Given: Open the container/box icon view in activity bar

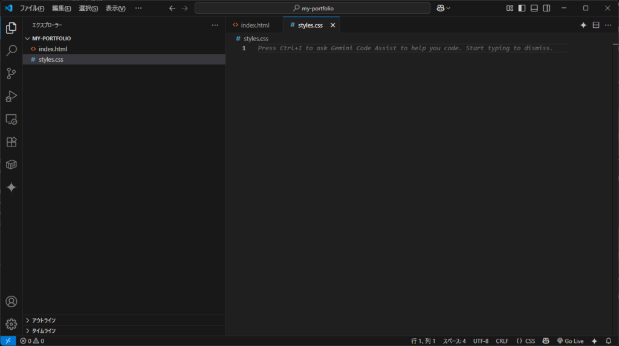Looking at the screenshot, I should [x=11, y=165].
